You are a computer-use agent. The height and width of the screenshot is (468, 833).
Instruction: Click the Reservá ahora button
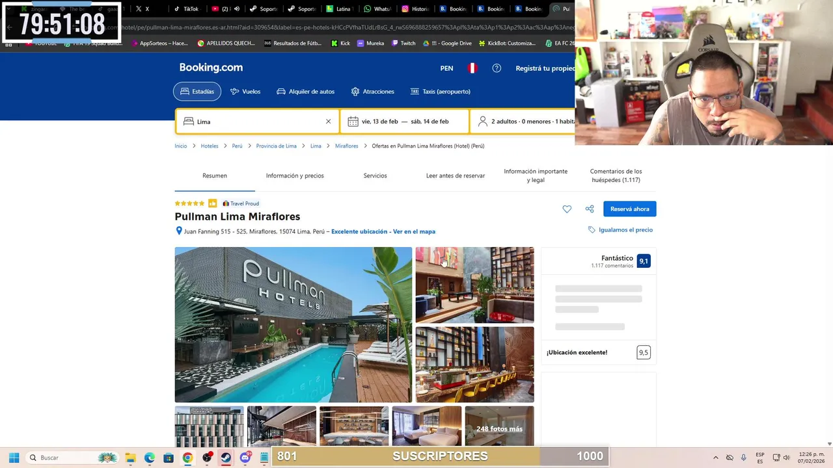[630, 209]
